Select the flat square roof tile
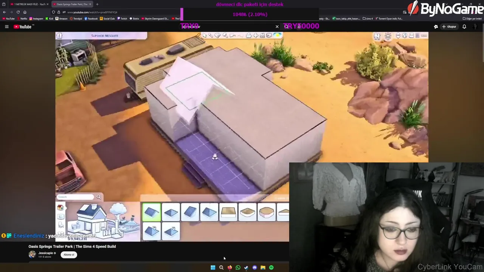This screenshot has width=484, height=272. point(228,212)
